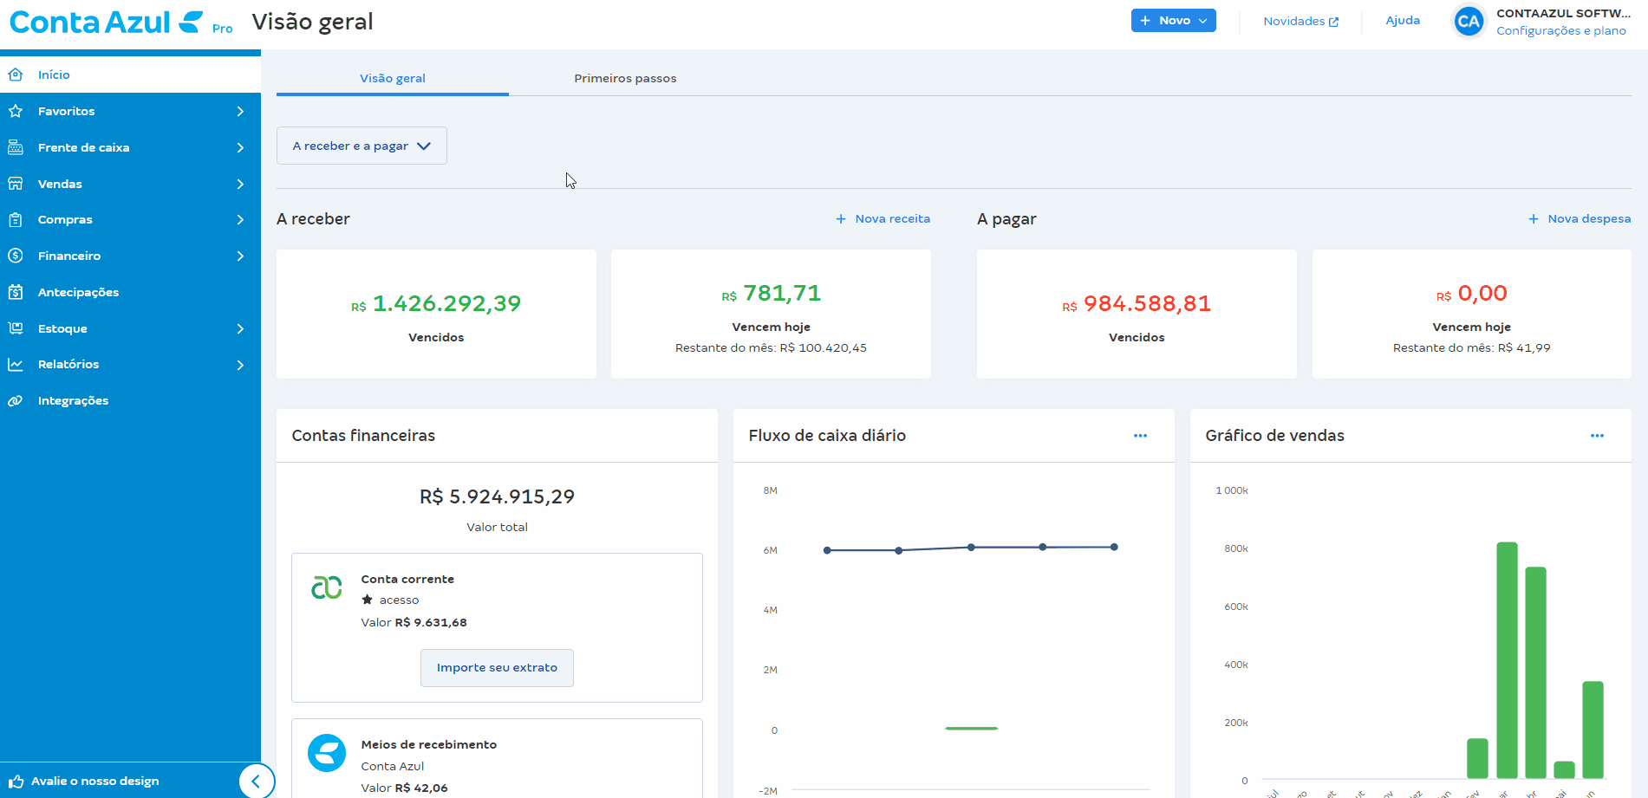Click the Frente de caixa register icon
This screenshot has width=1648, height=798.
pos(16,147)
